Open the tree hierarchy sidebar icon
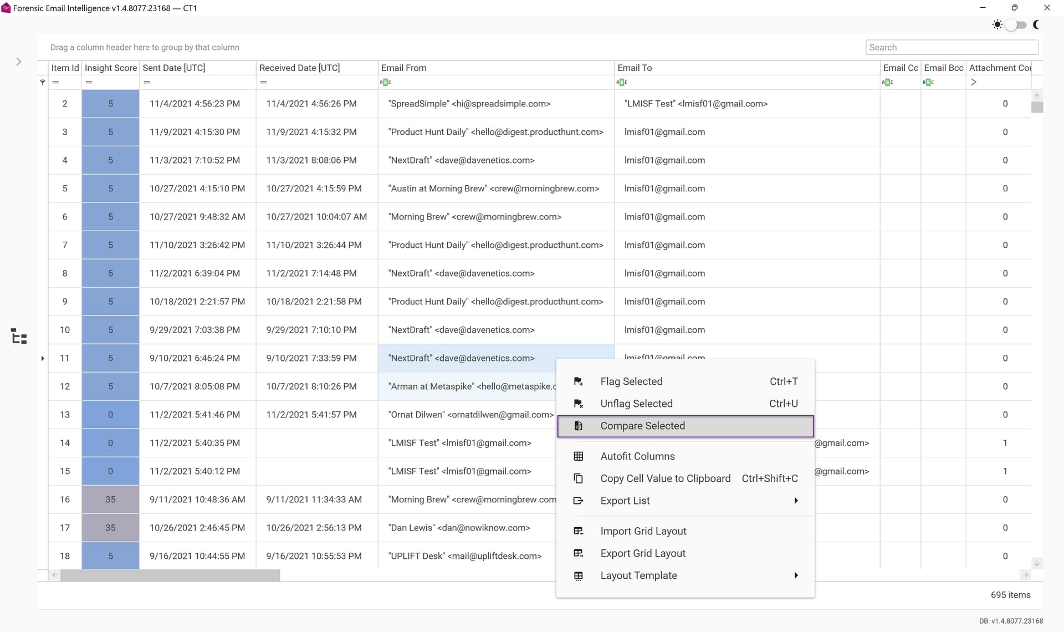 tap(19, 336)
